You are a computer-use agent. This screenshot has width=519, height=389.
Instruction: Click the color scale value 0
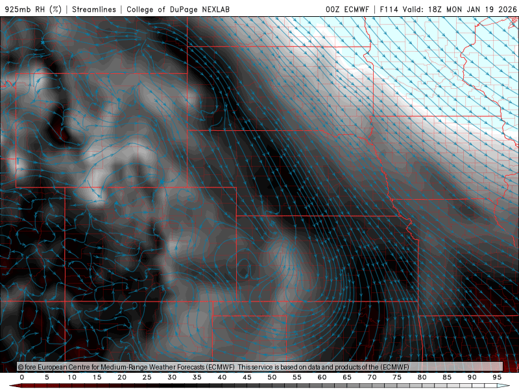point(22,377)
